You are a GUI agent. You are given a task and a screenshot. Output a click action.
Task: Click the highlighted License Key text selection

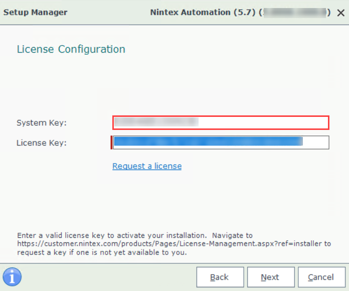click(x=208, y=142)
